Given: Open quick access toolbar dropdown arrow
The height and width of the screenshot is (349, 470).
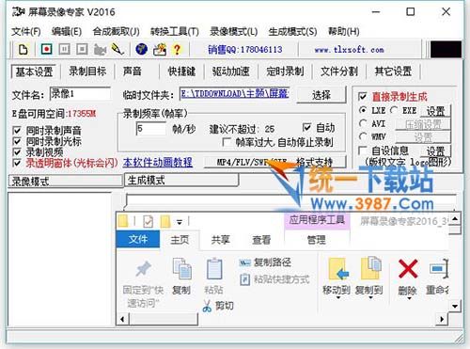Looking at the screenshot, I should pos(180,222).
